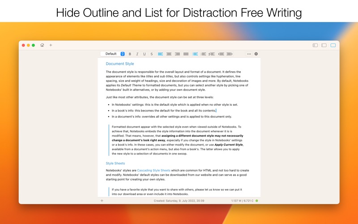Open the Default paragraph style dropdown
Image resolution: width=358 pixels, height=224 pixels.
click(113, 54)
